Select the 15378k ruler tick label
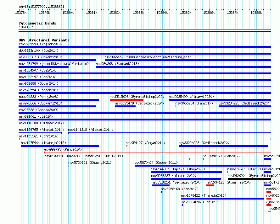Viewport: 280px width, 224px height. 21,13
